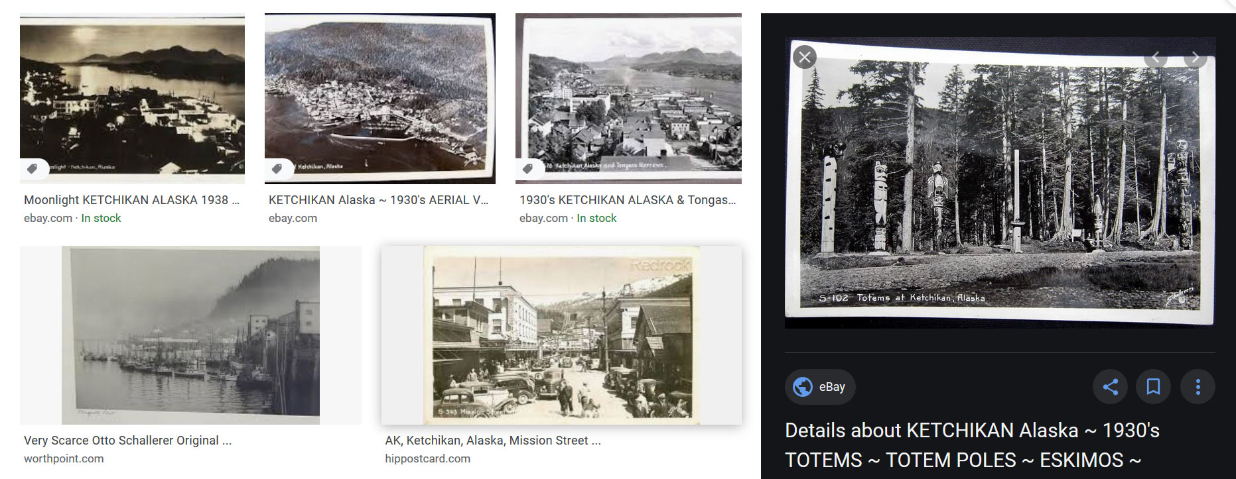Click the worthpoint.com source link

coord(64,458)
